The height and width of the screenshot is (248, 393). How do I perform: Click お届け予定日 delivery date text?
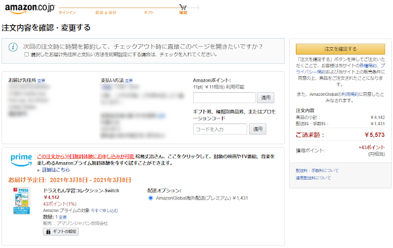coord(69,180)
